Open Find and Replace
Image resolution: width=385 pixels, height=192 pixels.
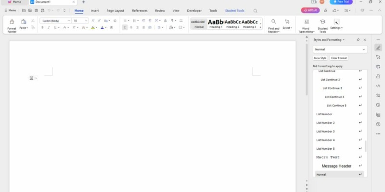[273, 26]
